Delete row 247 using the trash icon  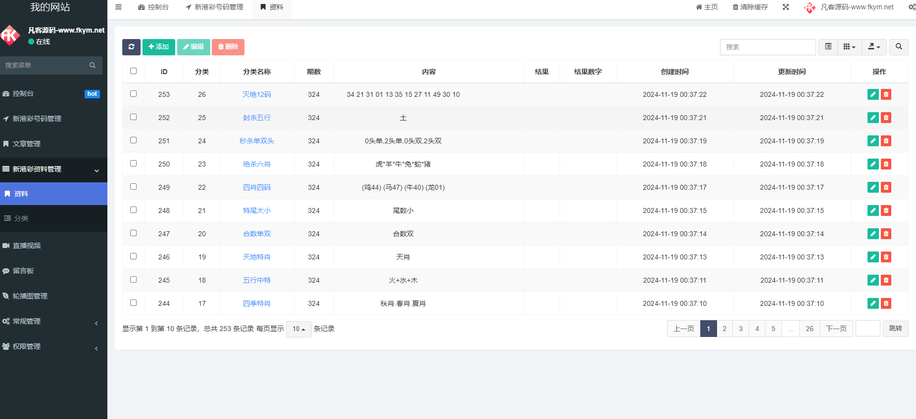click(x=886, y=234)
